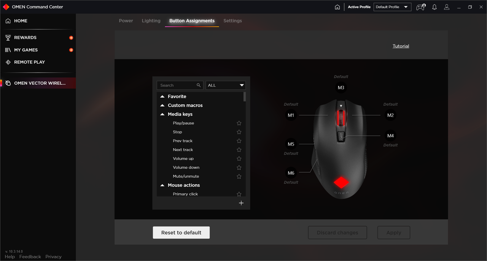
Task: Open the Help link
Action: [x=10, y=256]
